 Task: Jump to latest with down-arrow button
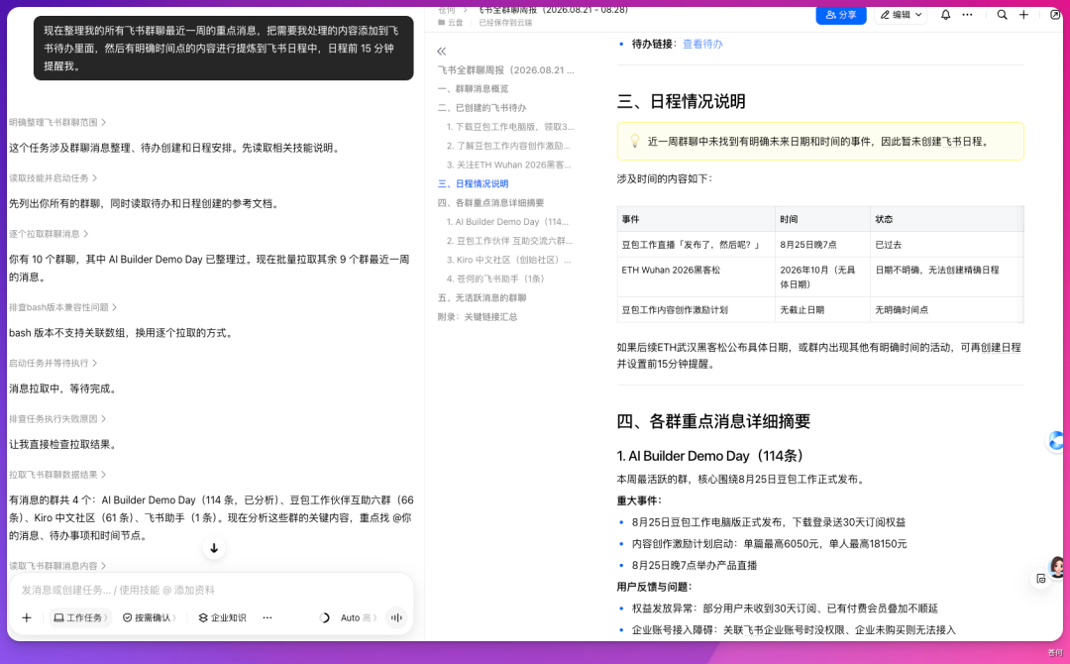coord(214,548)
